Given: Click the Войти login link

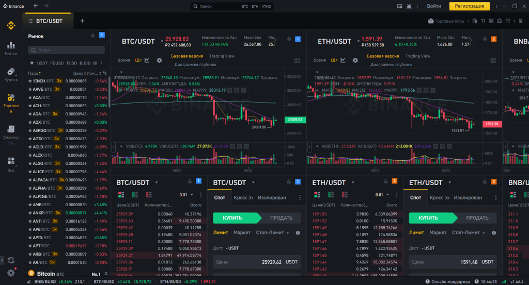Looking at the screenshot, I should [x=434, y=6].
